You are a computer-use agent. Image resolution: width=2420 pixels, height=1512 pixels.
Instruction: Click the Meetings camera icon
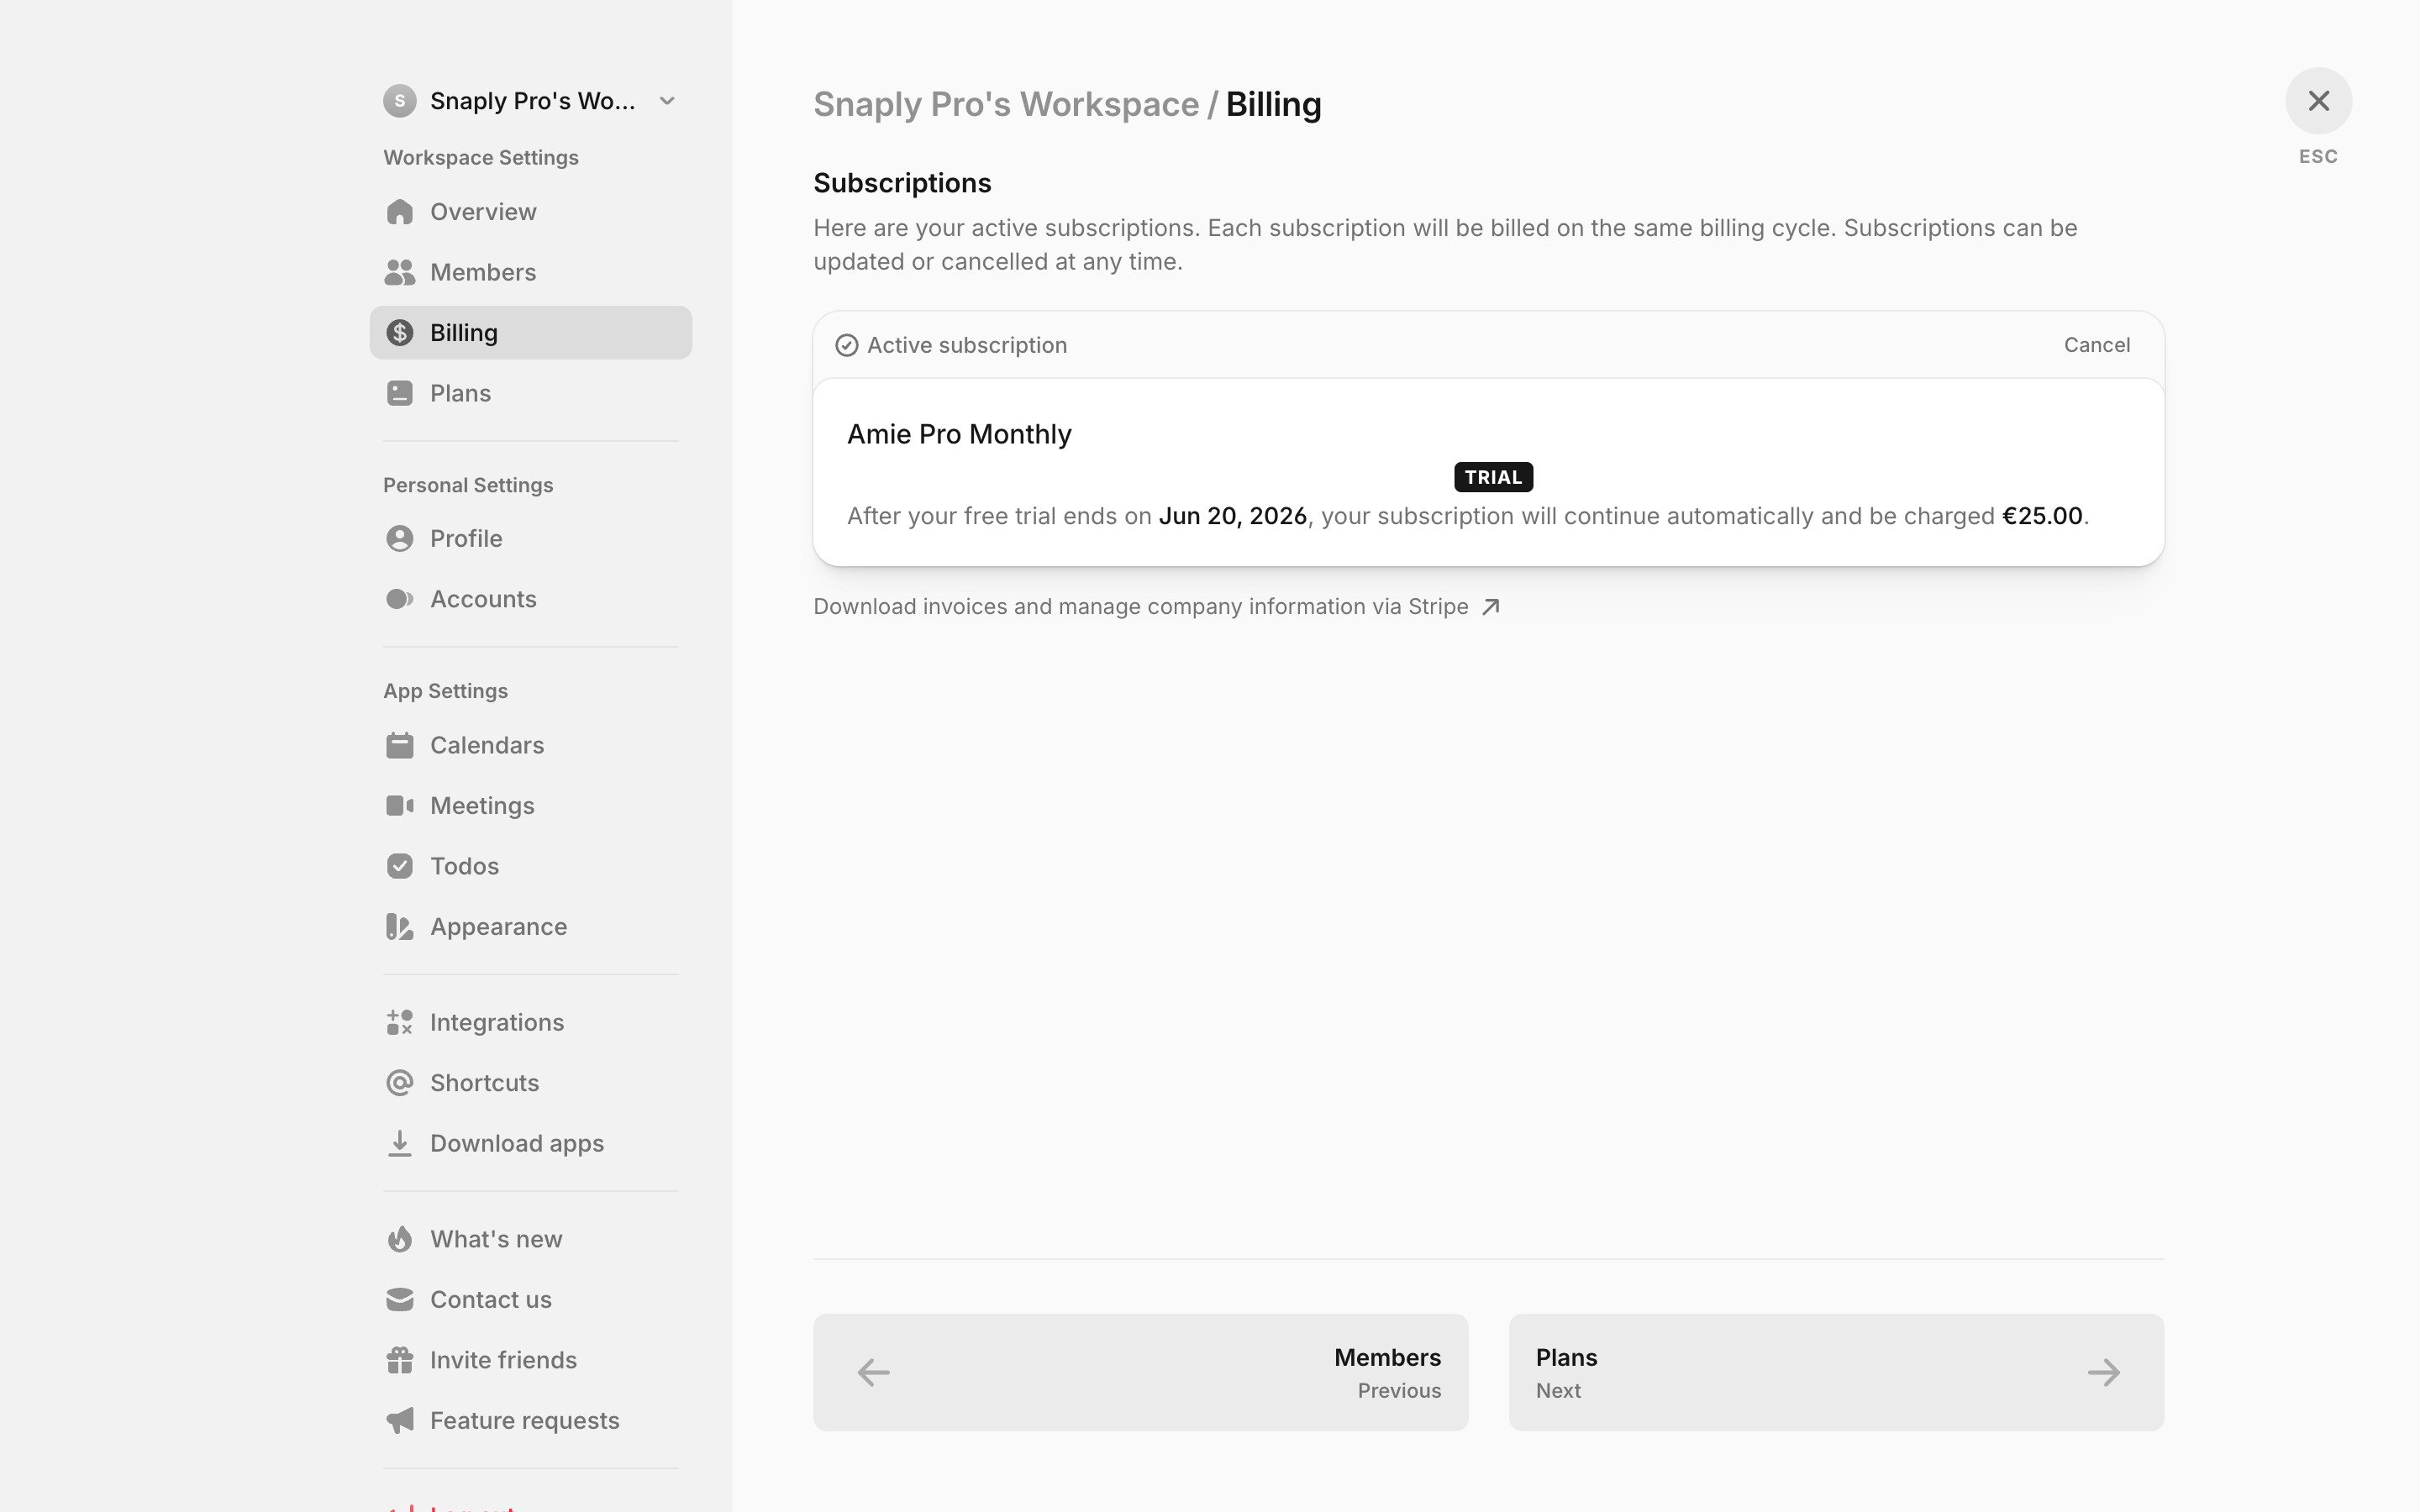400,805
